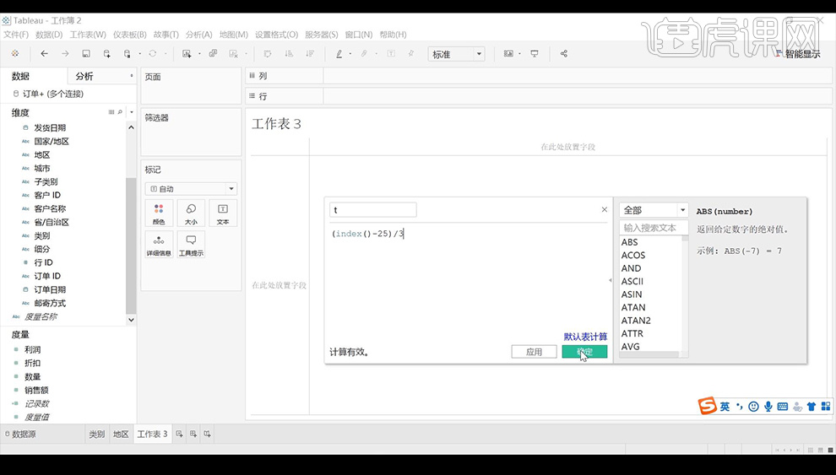The width and height of the screenshot is (836, 475).
Task: Click the sort ascending icon
Action: click(289, 54)
